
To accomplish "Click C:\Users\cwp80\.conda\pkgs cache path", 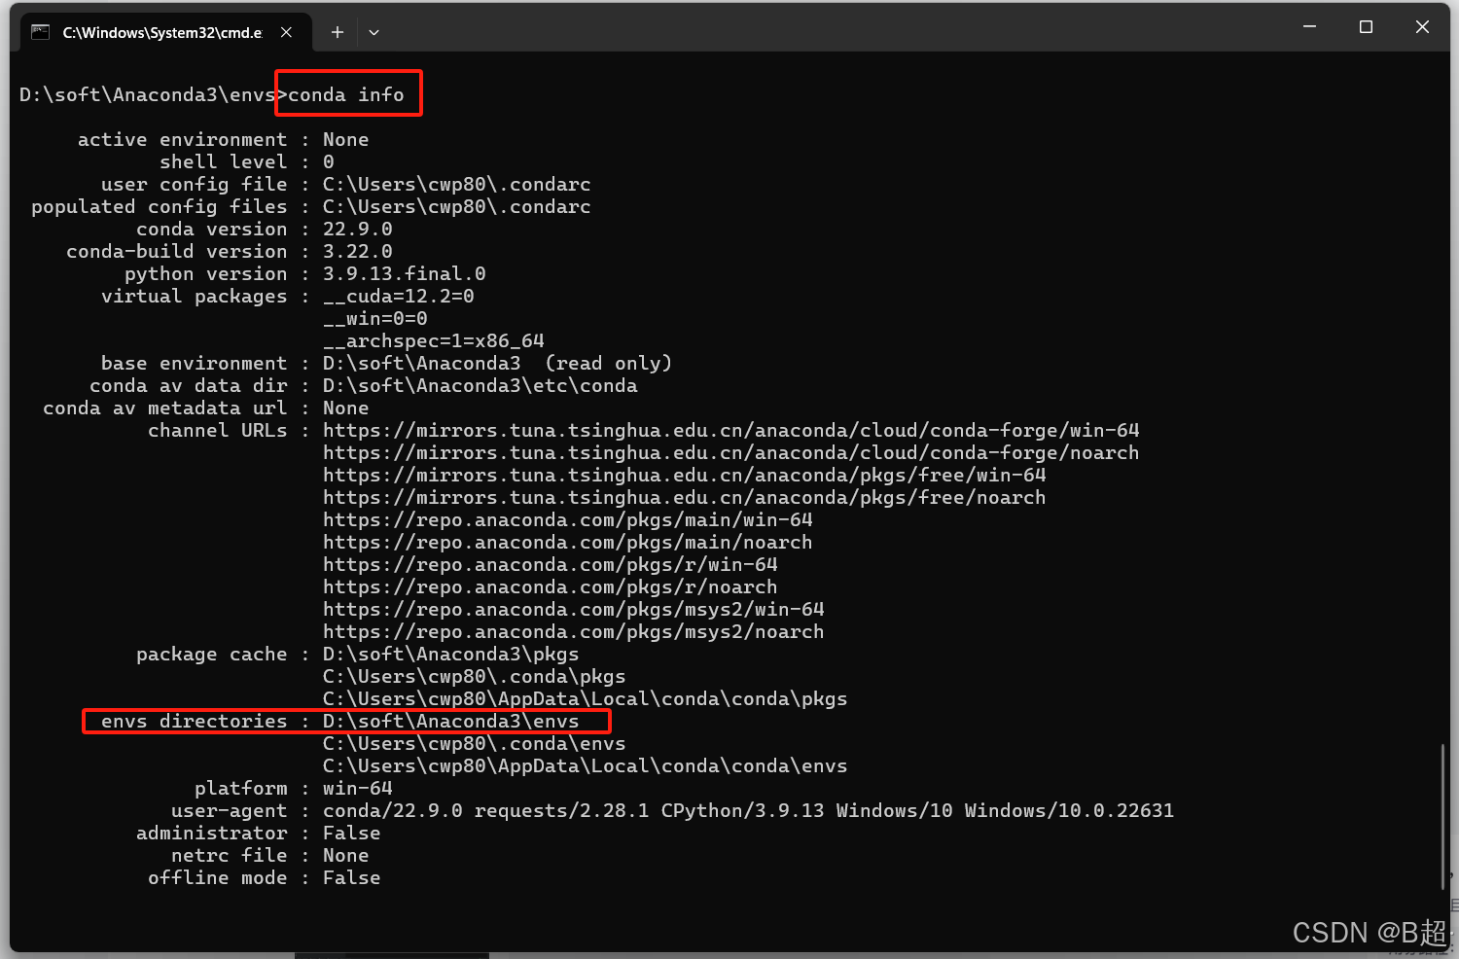I will [x=475, y=676].
